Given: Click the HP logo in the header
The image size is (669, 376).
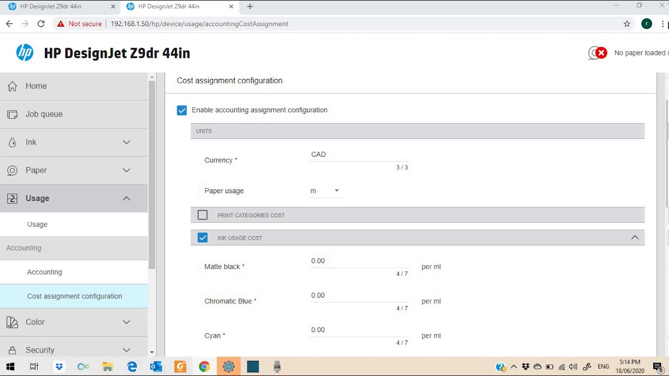Looking at the screenshot, I should pos(25,53).
